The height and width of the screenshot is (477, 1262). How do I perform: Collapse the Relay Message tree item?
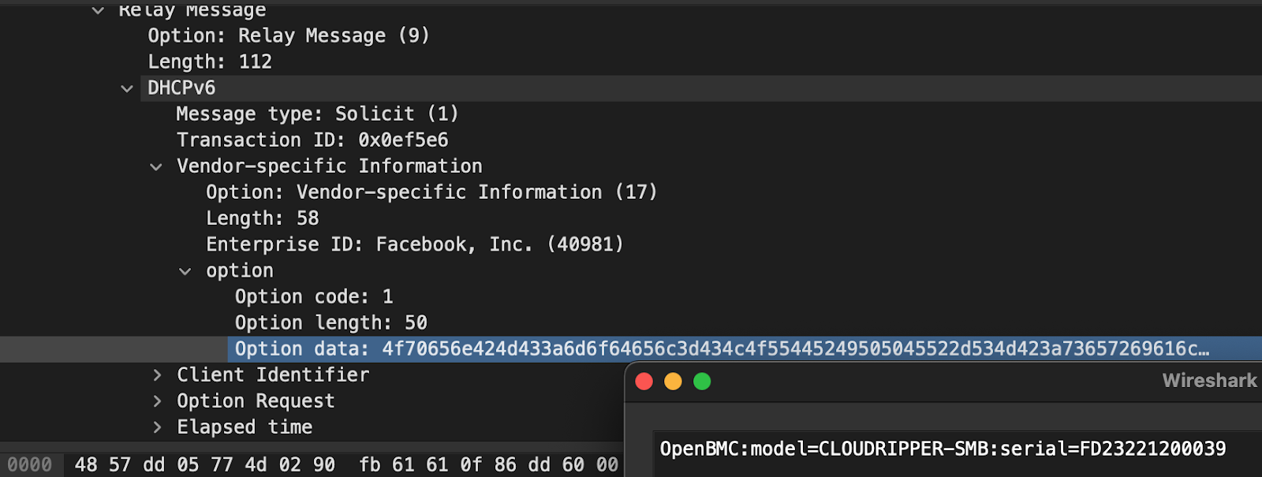96,11
